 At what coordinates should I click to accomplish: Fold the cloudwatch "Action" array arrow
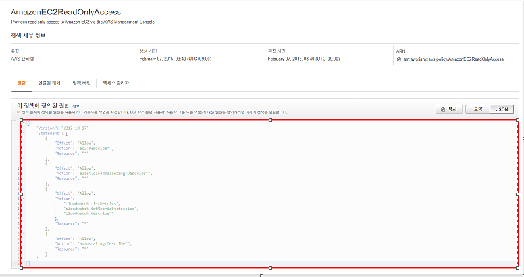(x=24, y=199)
